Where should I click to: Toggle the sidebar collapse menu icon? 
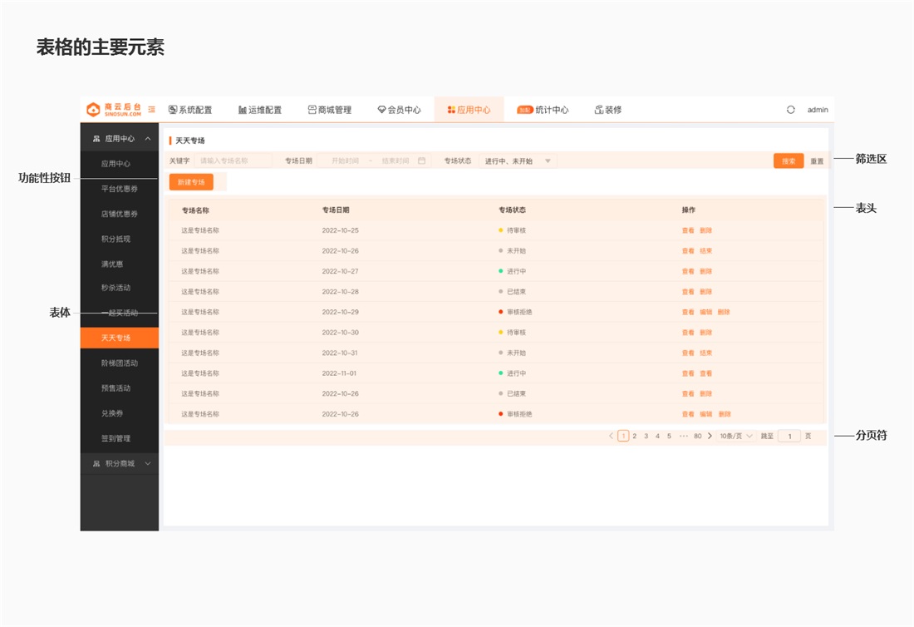coord(151,109)
